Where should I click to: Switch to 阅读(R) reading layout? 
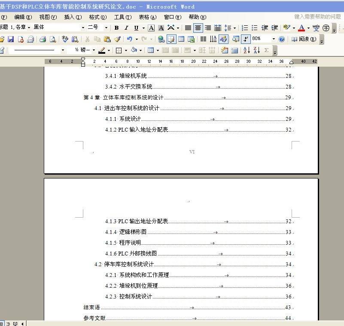(x=304, y=39)
